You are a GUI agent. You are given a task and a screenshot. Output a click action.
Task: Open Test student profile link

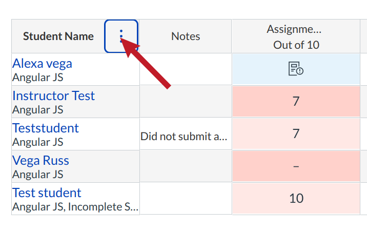47,193
